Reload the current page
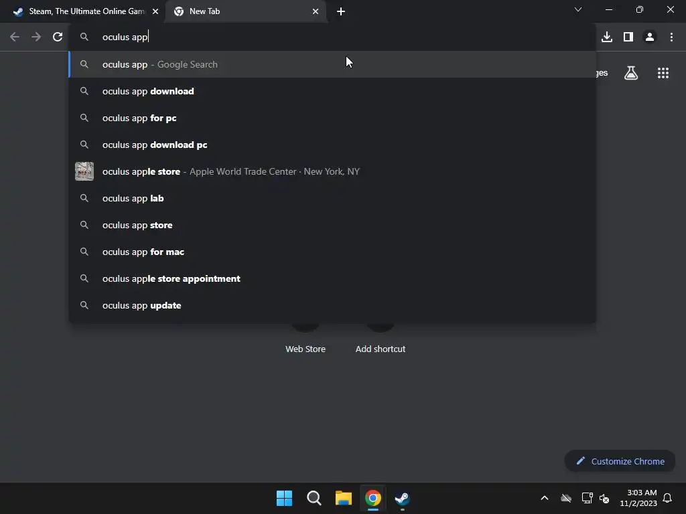686x514 pixels. [58, 37]
